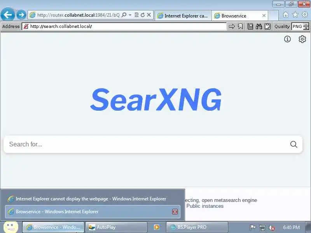
Task: Go back with the IE back arrow
Action: (x=7, y=14)
